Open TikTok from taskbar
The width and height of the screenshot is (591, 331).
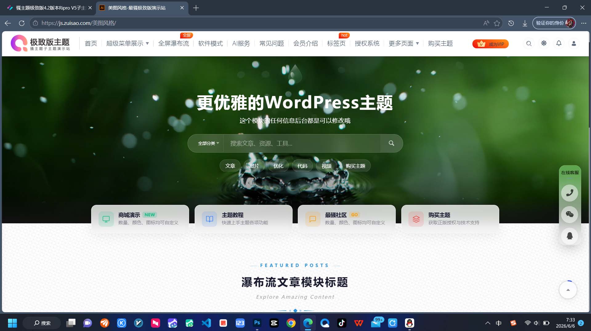342,323
